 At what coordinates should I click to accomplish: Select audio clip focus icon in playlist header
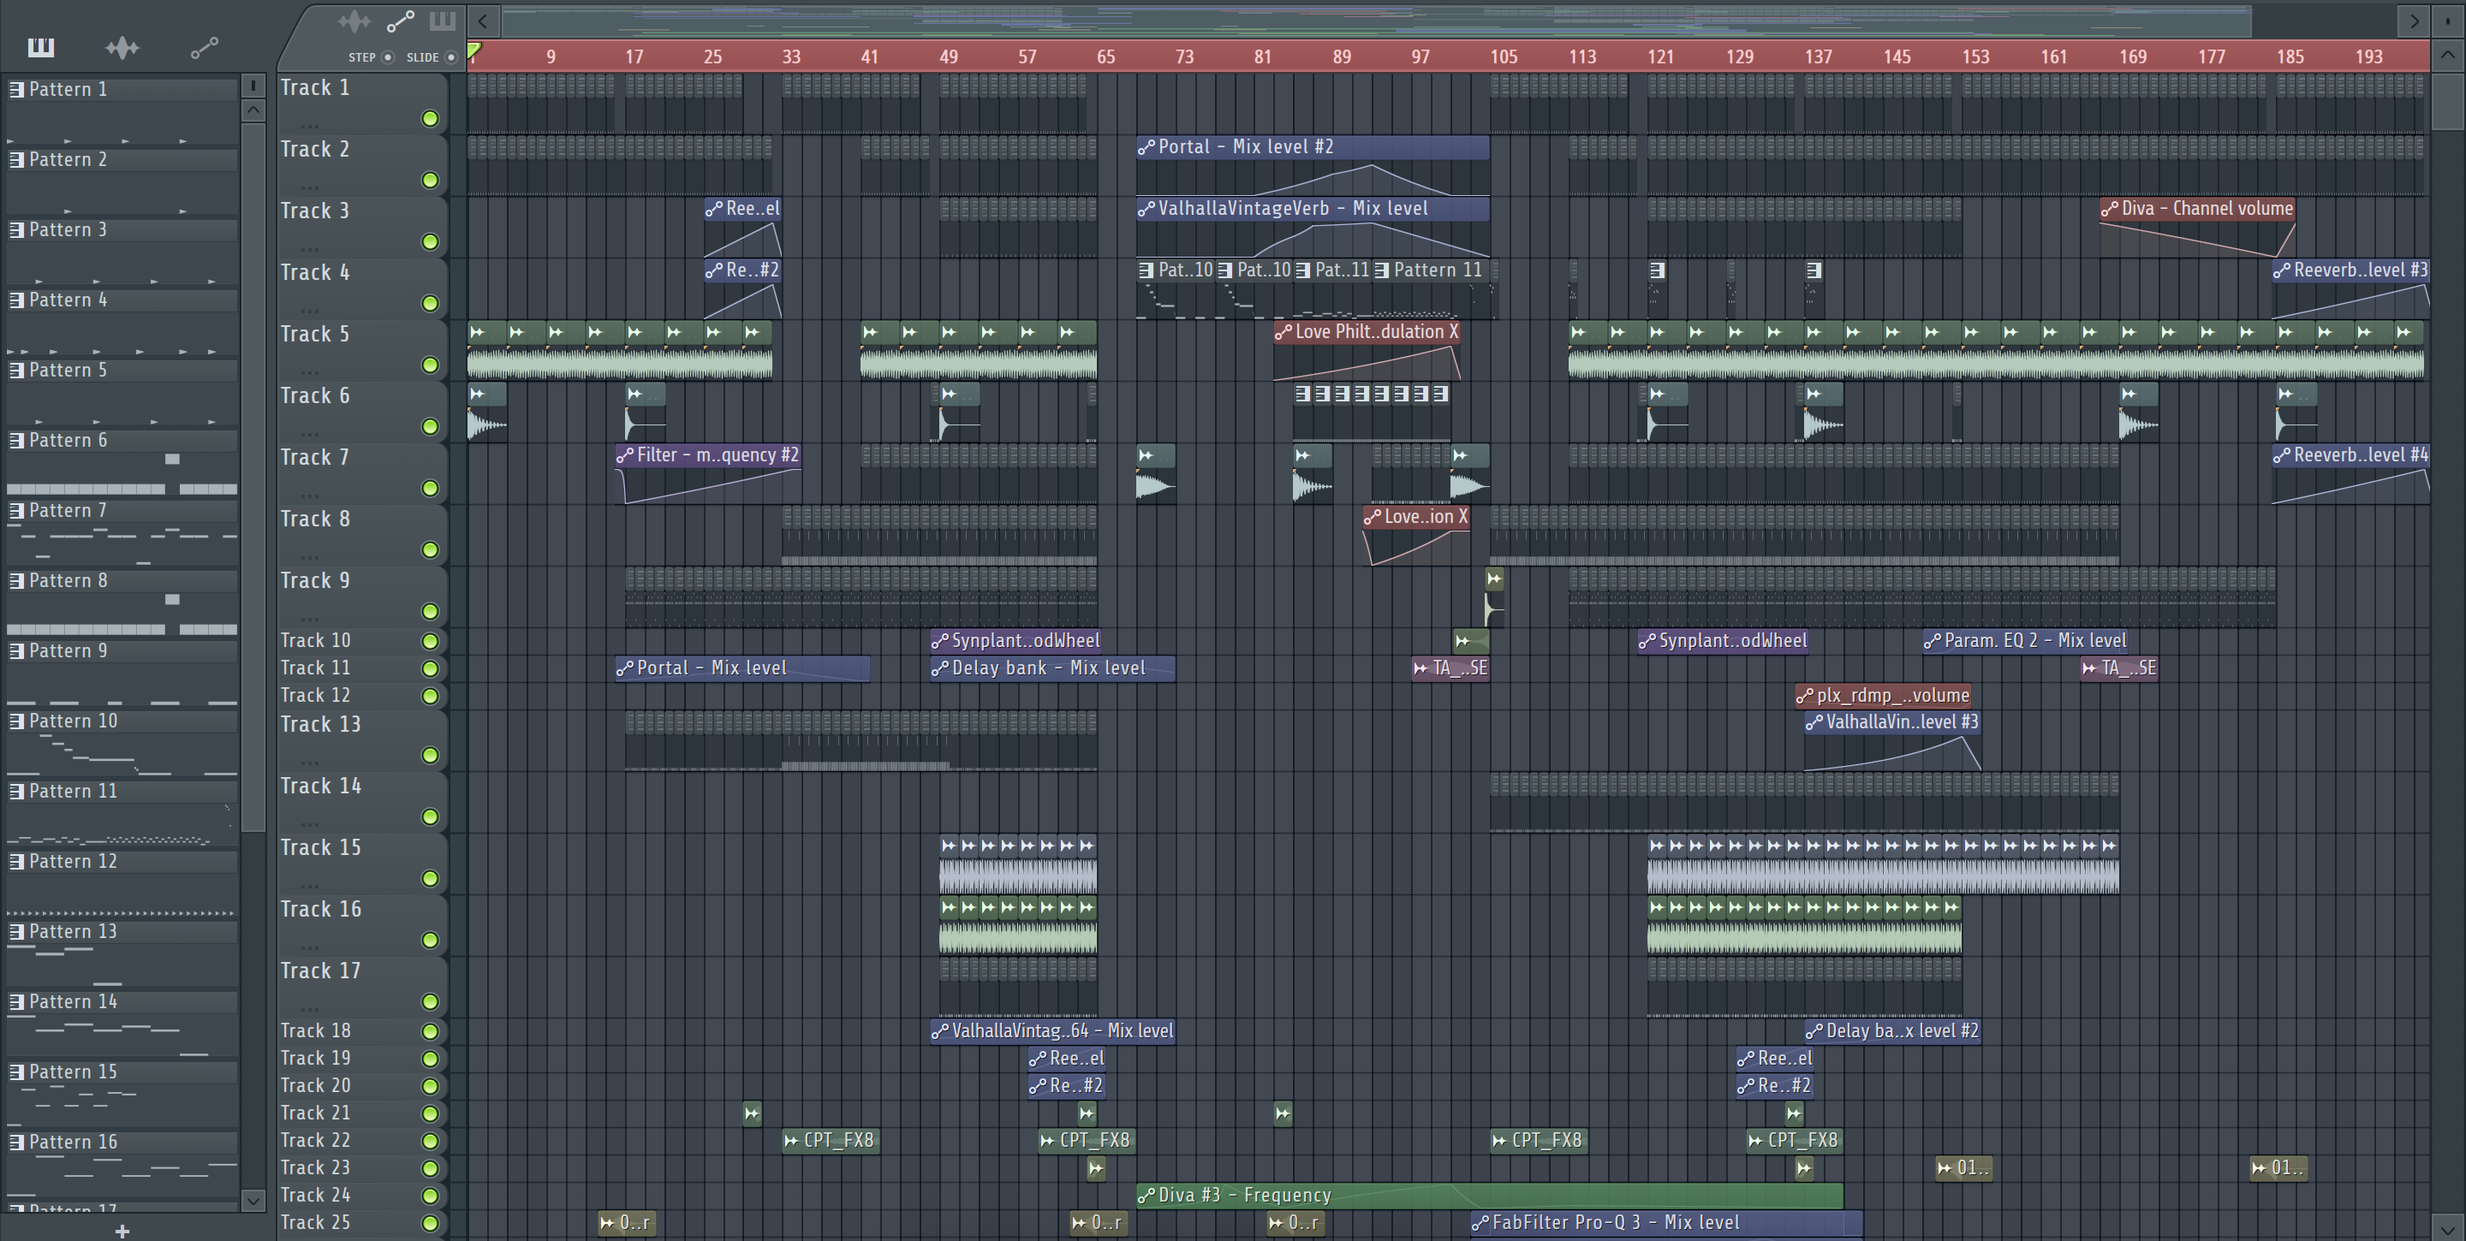(354, 20)
